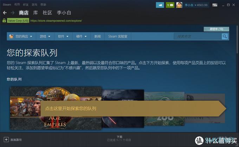
Task: Open the 游戏 menu
Action: [x=34, y=5]
